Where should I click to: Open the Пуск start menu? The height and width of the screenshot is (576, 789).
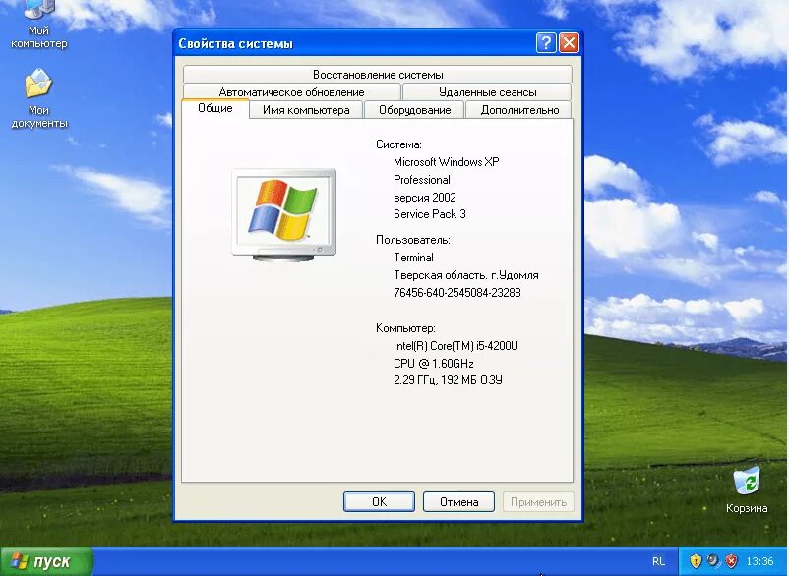click(47, 561)
